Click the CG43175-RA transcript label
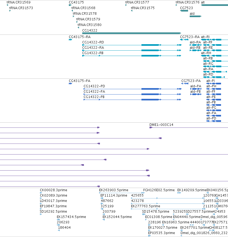Screen dimensions: 228x237 (x=80, y=37)
